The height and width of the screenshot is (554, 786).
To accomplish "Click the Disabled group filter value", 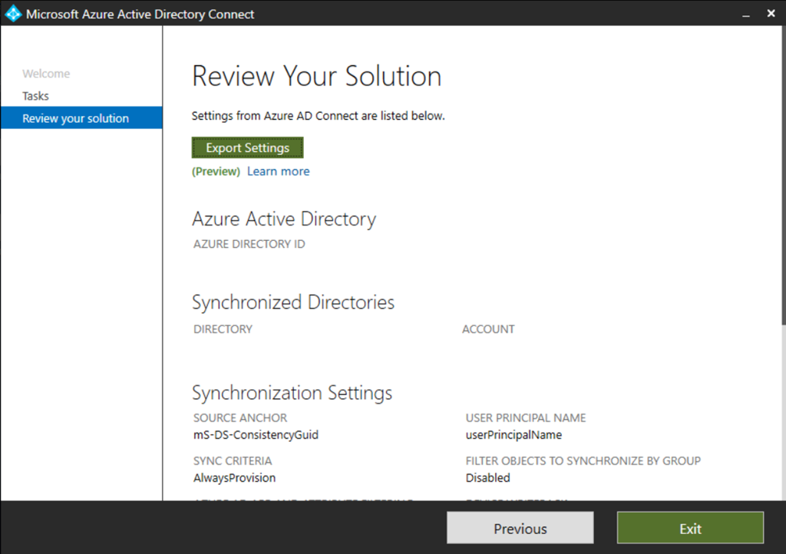I will (x=487, y=478).
